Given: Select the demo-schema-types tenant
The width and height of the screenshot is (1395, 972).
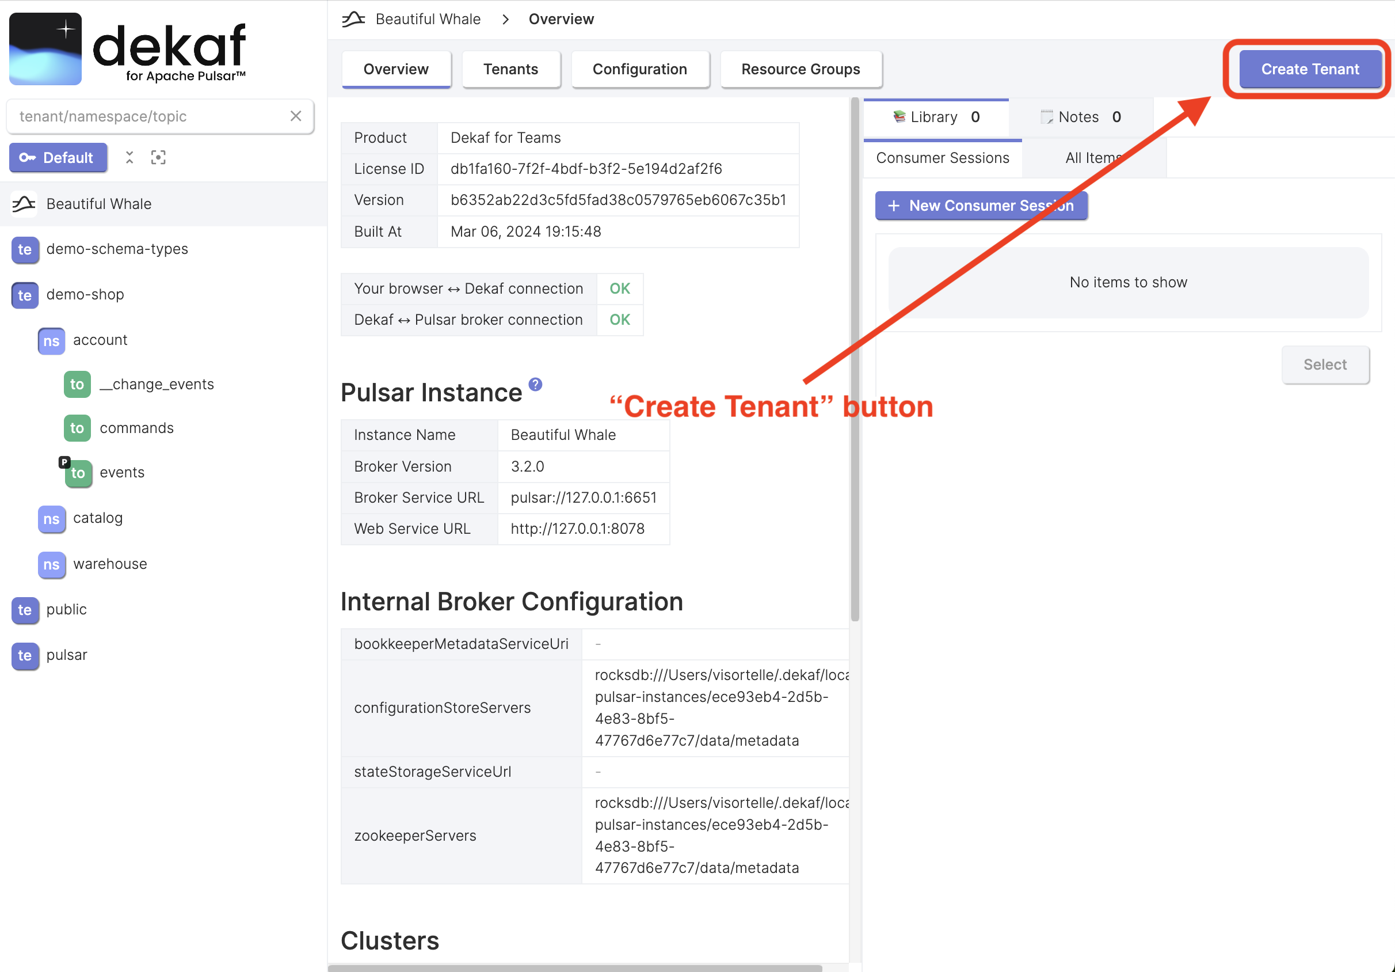Looking at the screenshot, I should click(117, 249).
